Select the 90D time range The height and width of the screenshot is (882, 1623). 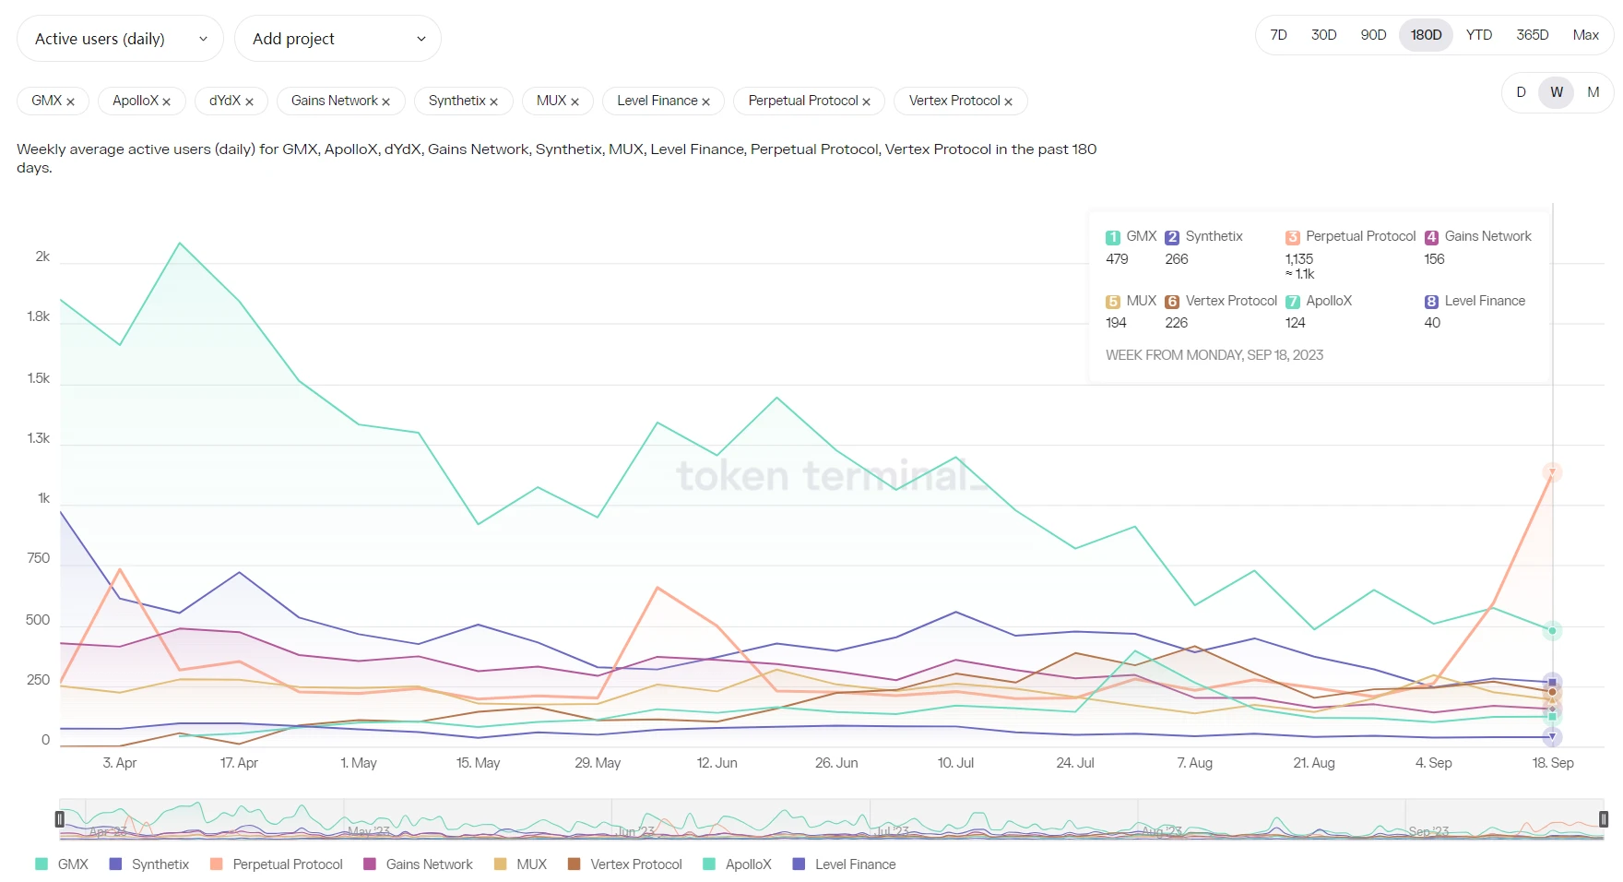tap(1373, 35)
